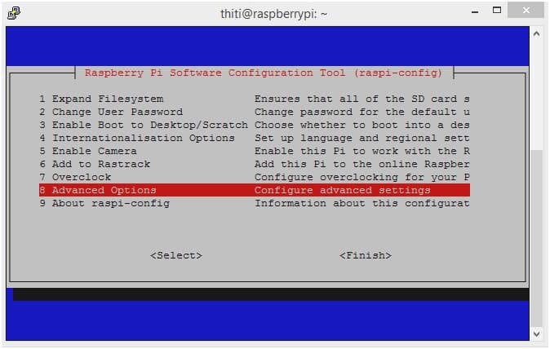The height and width of the screenshot is (349, 550).
Task: Click the <Finish> button
Action: point(366,255)
